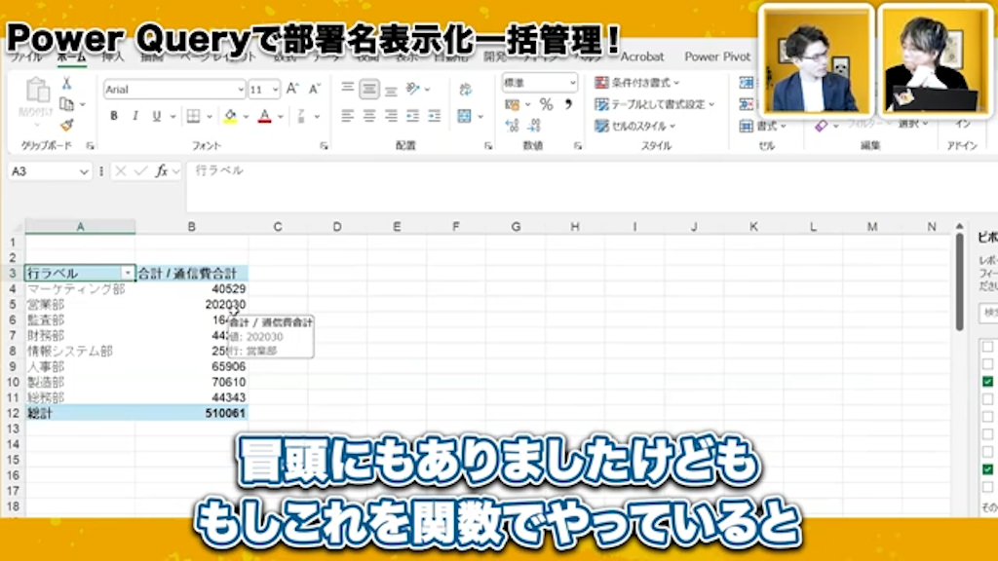Open the 標準 number format dropdown

tap(573, 82)
